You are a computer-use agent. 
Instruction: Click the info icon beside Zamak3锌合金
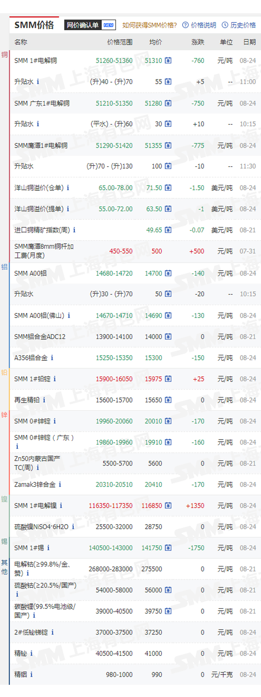pos(60,484)
